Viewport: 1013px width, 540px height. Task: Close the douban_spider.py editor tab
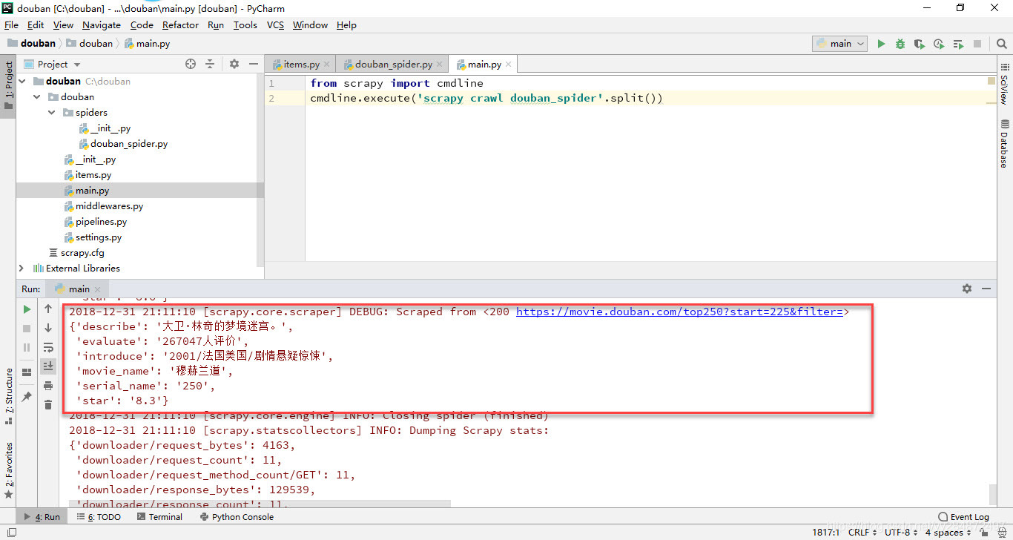[x=439, y=65]
